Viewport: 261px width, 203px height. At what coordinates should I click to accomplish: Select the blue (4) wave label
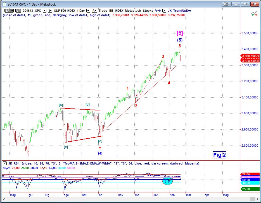click(100, 153)
